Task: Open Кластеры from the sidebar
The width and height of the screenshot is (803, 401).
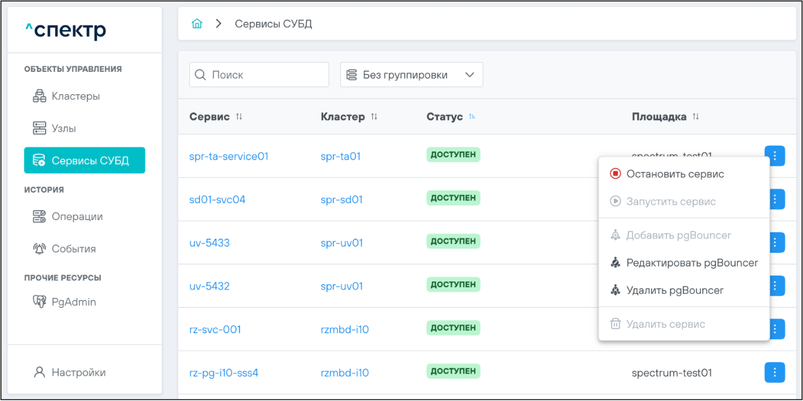Action: tap(75, 96)
